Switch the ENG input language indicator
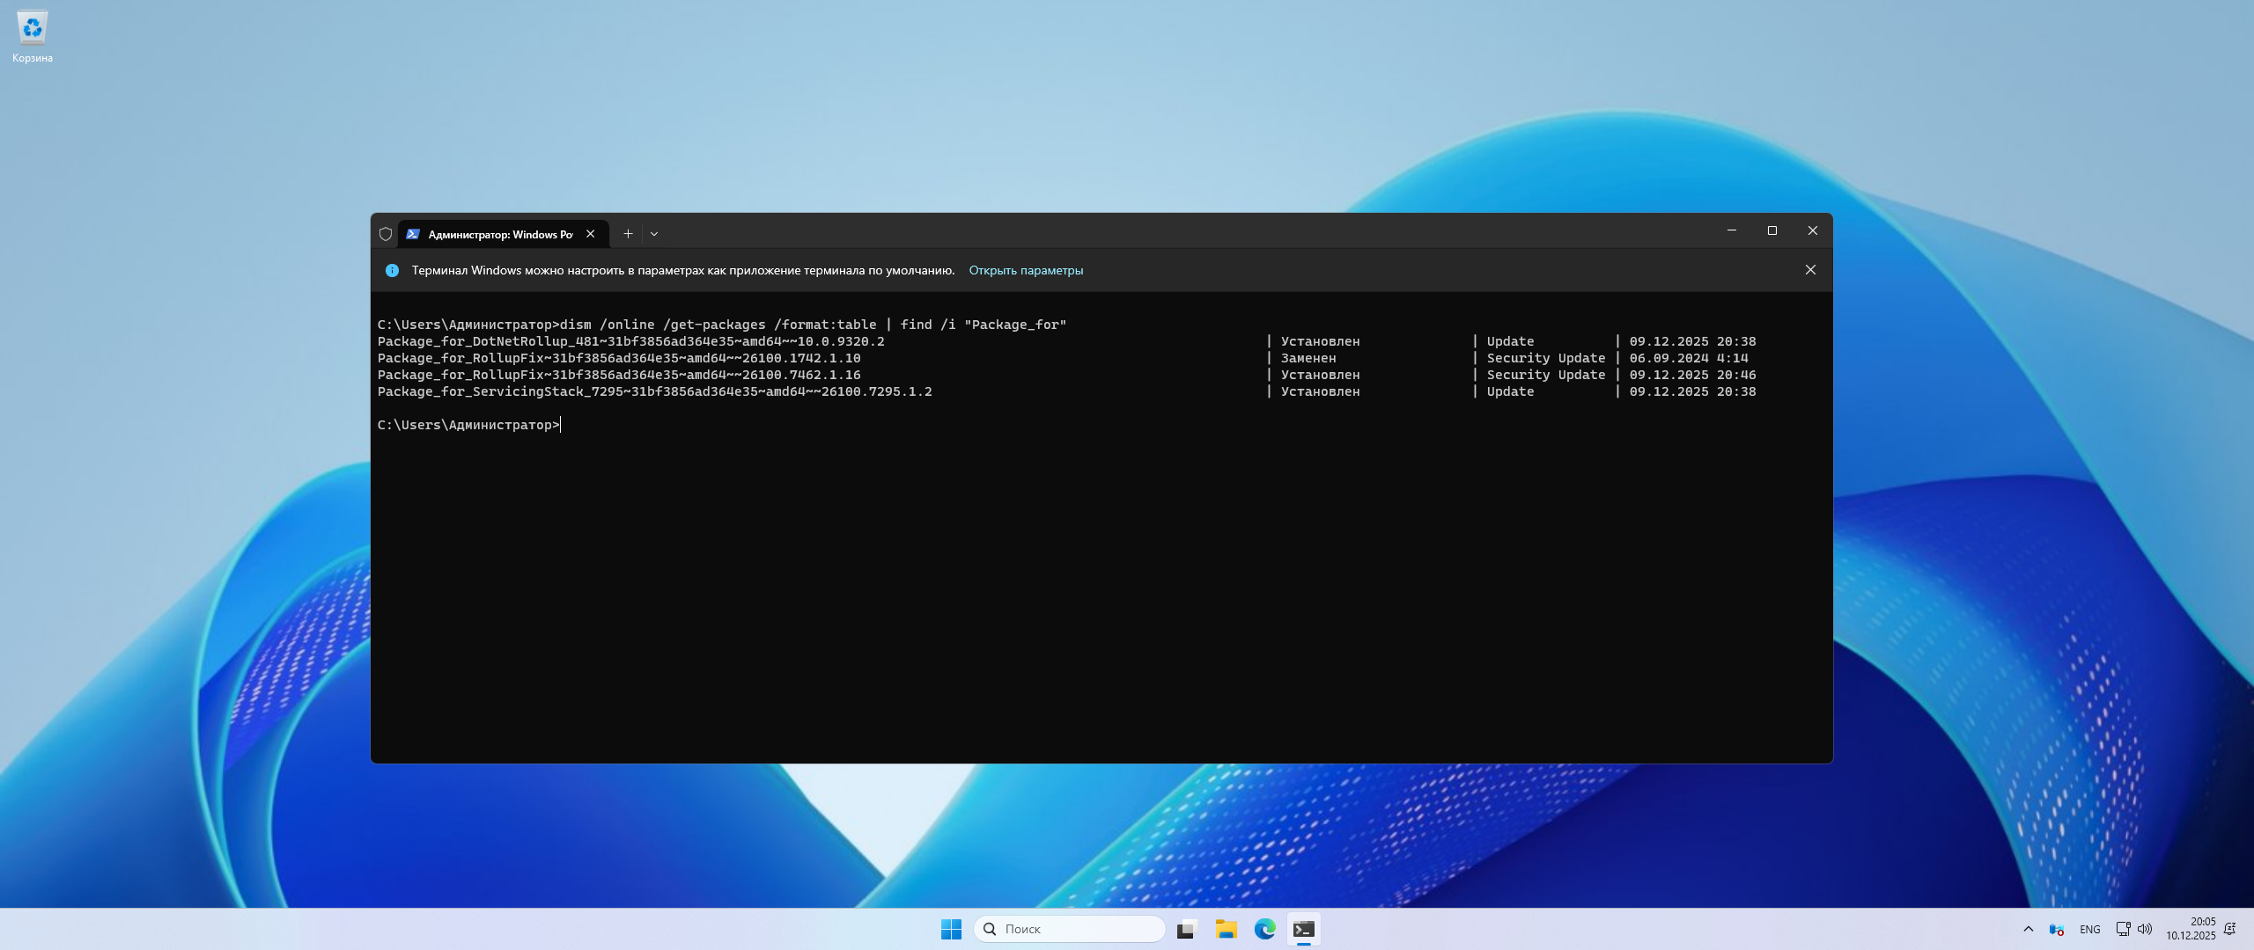The height and width of the screenshot is (950, 2254). click(2089, 929)
